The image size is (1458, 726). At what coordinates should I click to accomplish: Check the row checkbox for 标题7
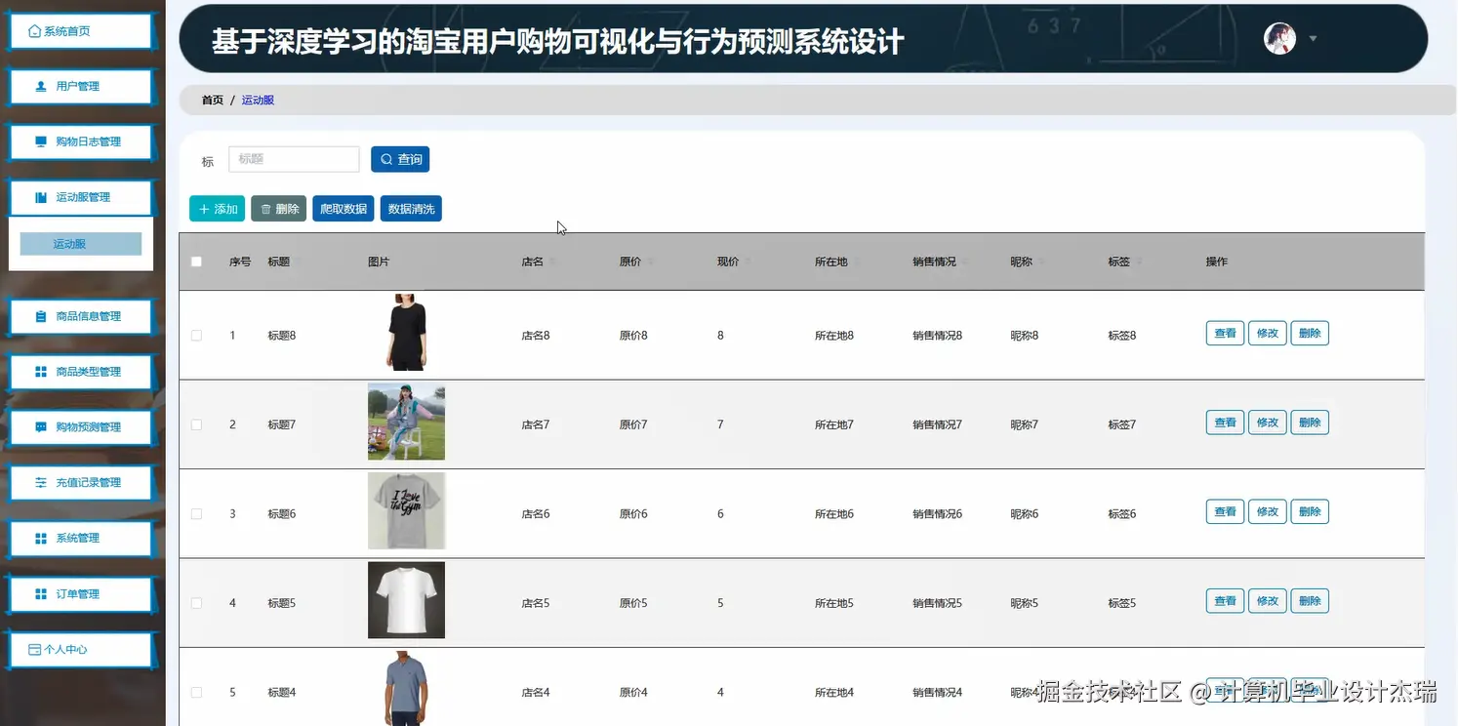[x=196, y=424]
